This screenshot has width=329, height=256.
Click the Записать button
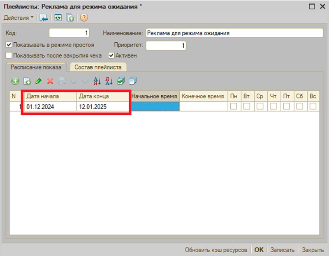coord(282,250)
